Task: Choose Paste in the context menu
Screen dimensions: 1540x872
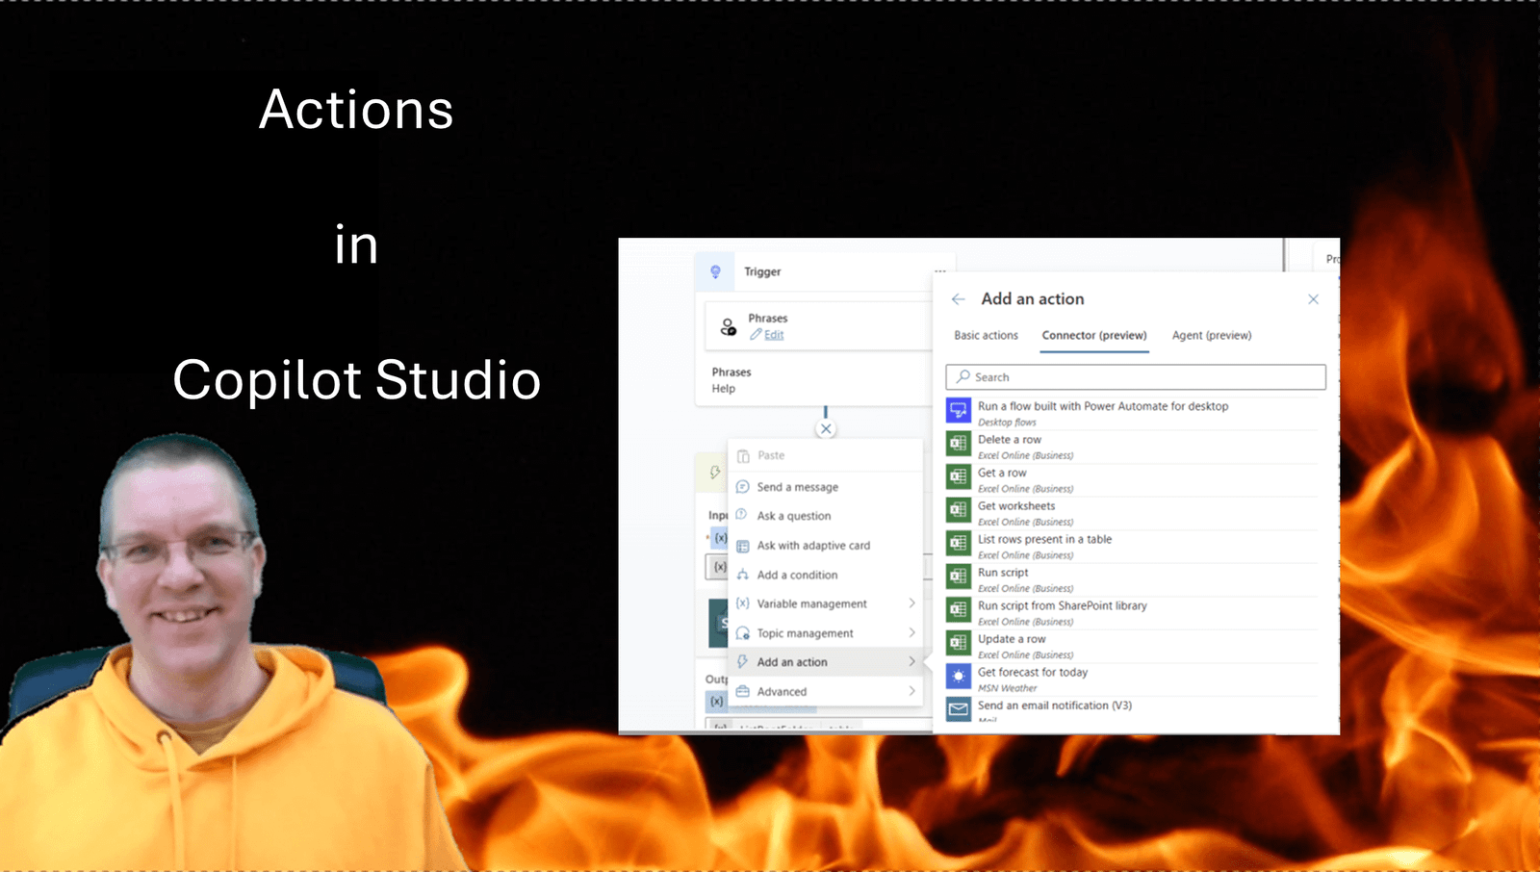Action: (825, 456)
